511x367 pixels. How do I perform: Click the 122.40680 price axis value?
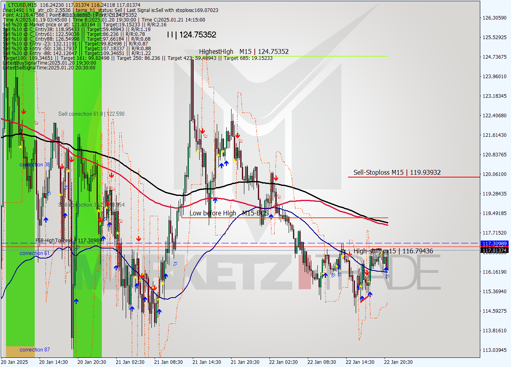click(x=494, y=116)
